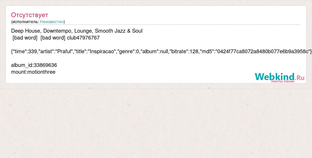Open the Неизвестен artist link

(x=52, y=22)
